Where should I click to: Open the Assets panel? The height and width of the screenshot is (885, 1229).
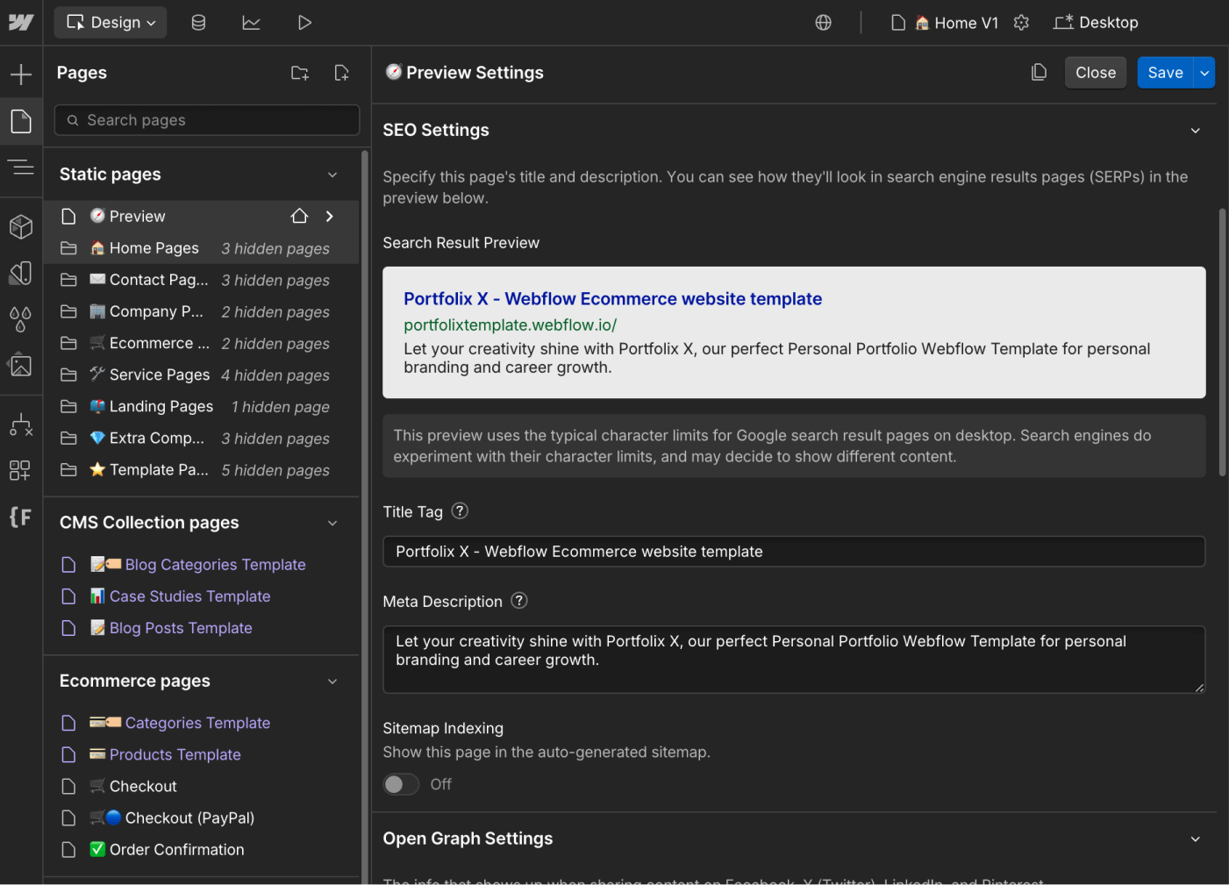coord(21,366)
